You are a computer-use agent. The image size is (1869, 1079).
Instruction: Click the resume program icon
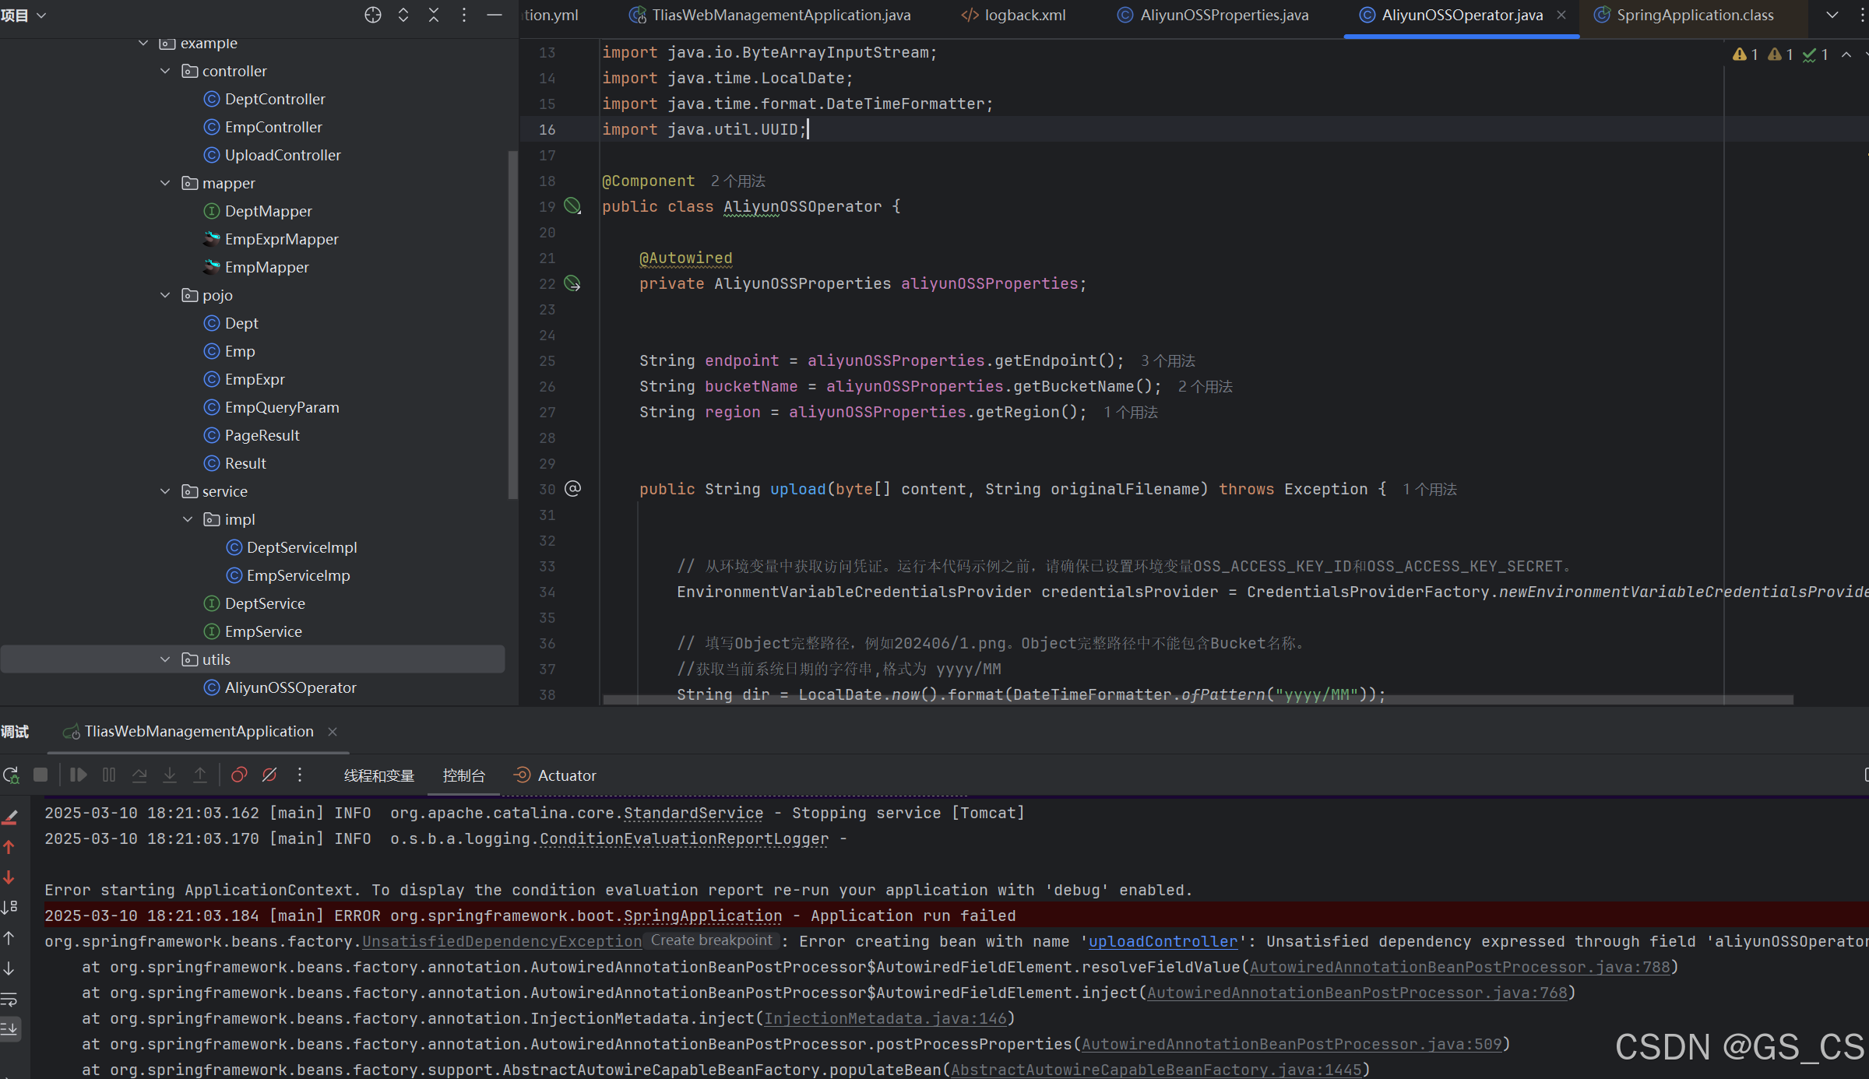click(78, 775)
